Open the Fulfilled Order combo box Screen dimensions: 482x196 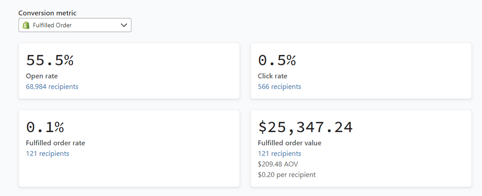tap(75, 25)
